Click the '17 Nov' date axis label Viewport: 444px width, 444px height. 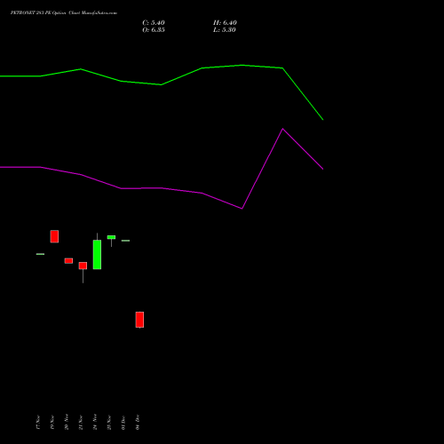pyautogui.click(x=38, y=422)
